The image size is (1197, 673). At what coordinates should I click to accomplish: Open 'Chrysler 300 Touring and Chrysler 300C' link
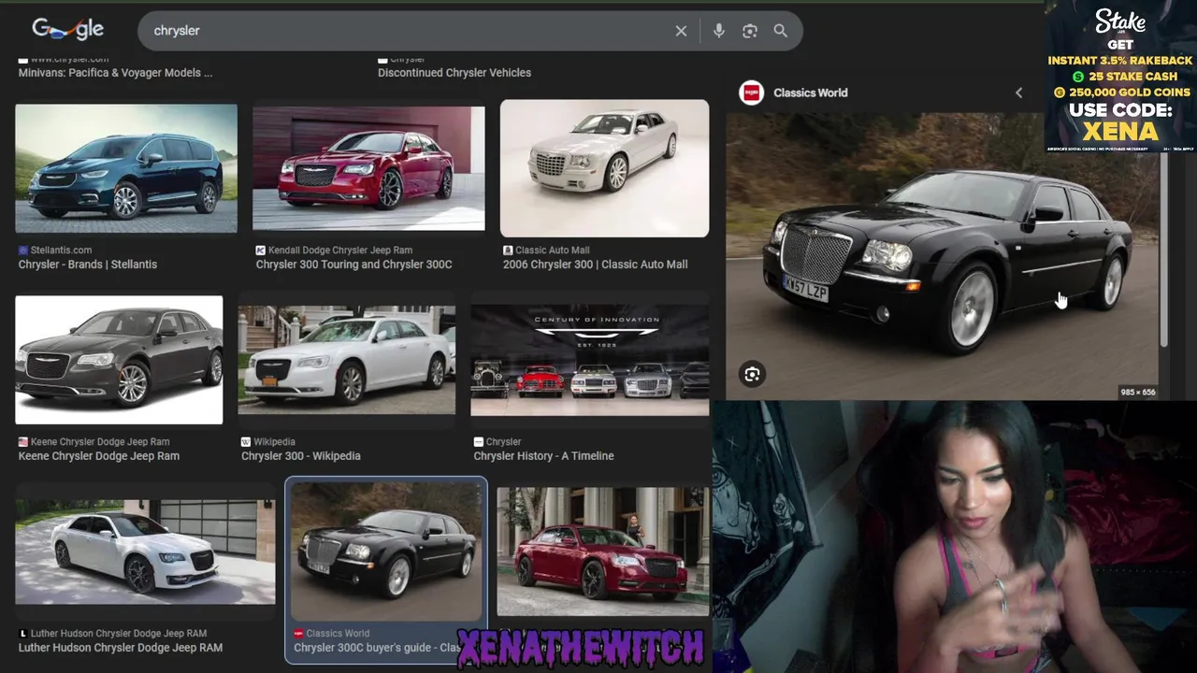tap(353, 265)
